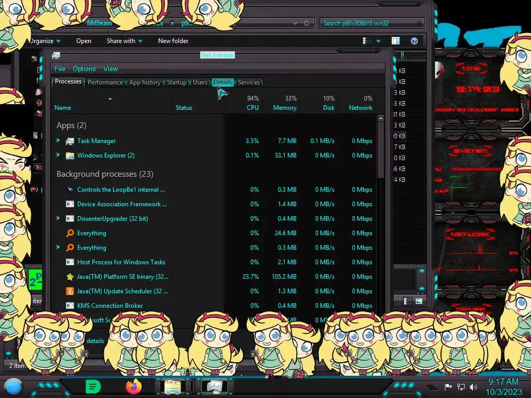The width and height of the screenshot is (531, 398).
Task: Sort processes by Memory column
Action: coord(281,103)
